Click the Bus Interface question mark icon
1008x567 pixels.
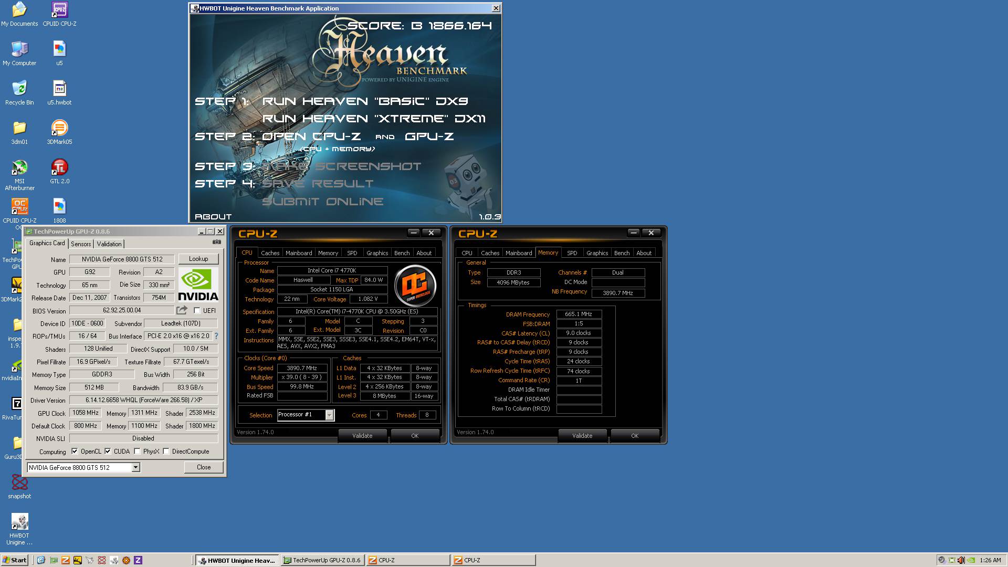[x=216, y=336]
